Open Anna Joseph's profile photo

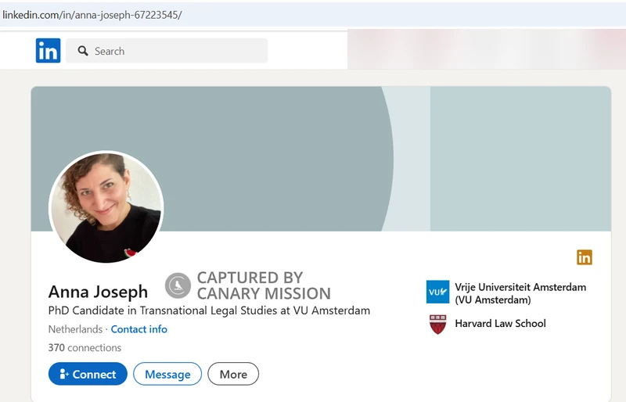[x=106, y=206]
